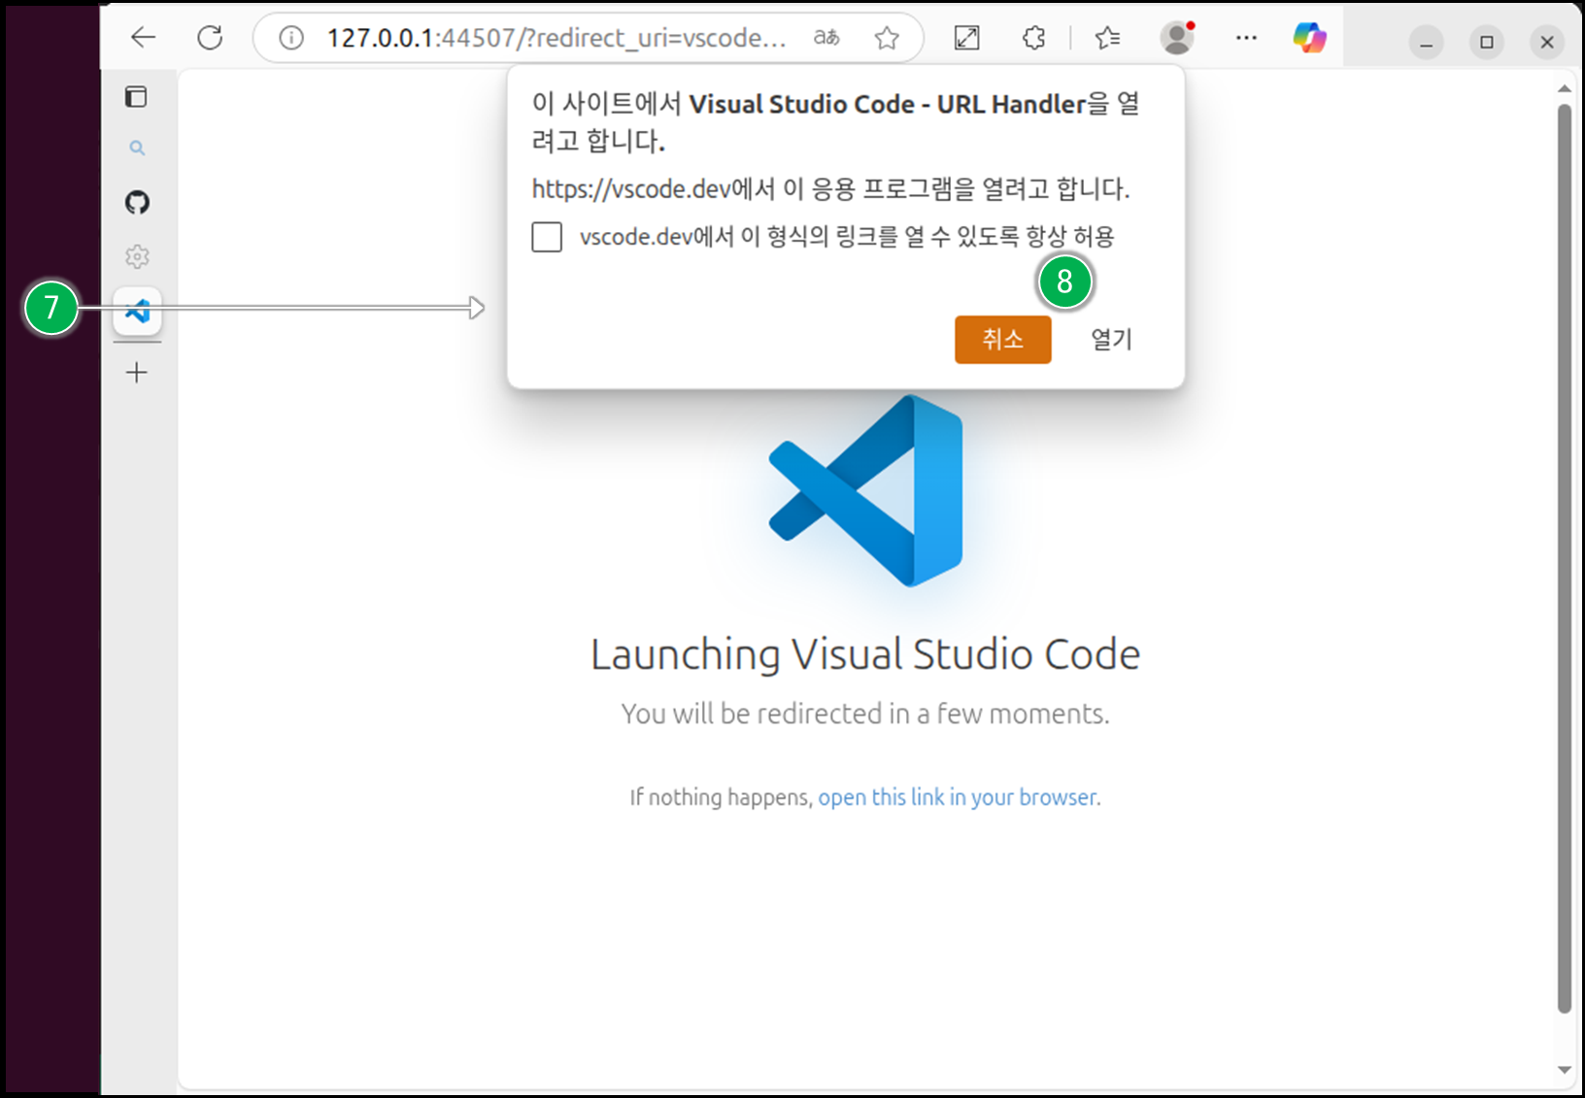Image resolution: width=1585 pixels, height=1098 pixels.
Task: Open Settings and more ellipsis menu
Action: point(1246,38)
